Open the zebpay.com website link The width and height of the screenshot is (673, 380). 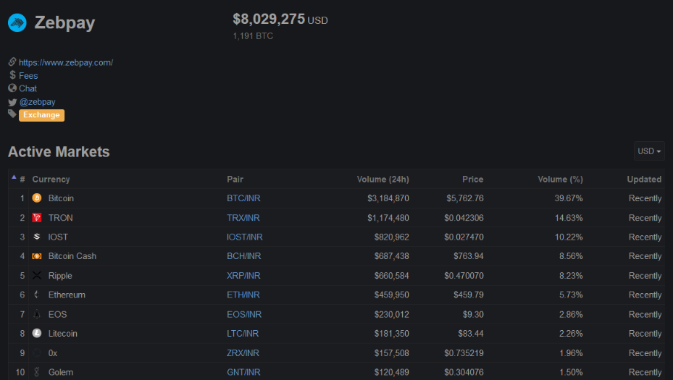(x=66, y=63)
